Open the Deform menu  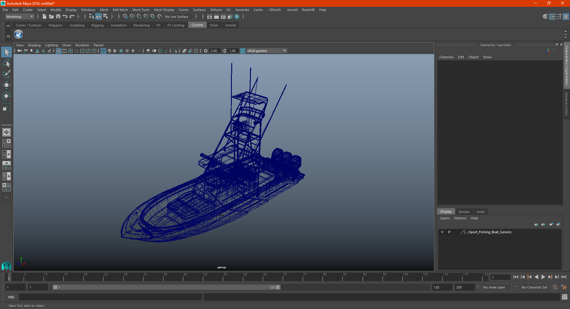(x=216, y=10)
